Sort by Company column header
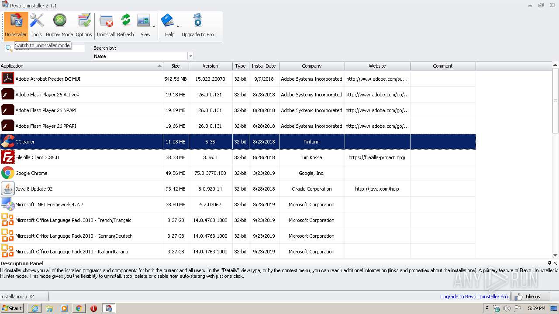This screenshot has width=559, height=314. pos(312,66)
